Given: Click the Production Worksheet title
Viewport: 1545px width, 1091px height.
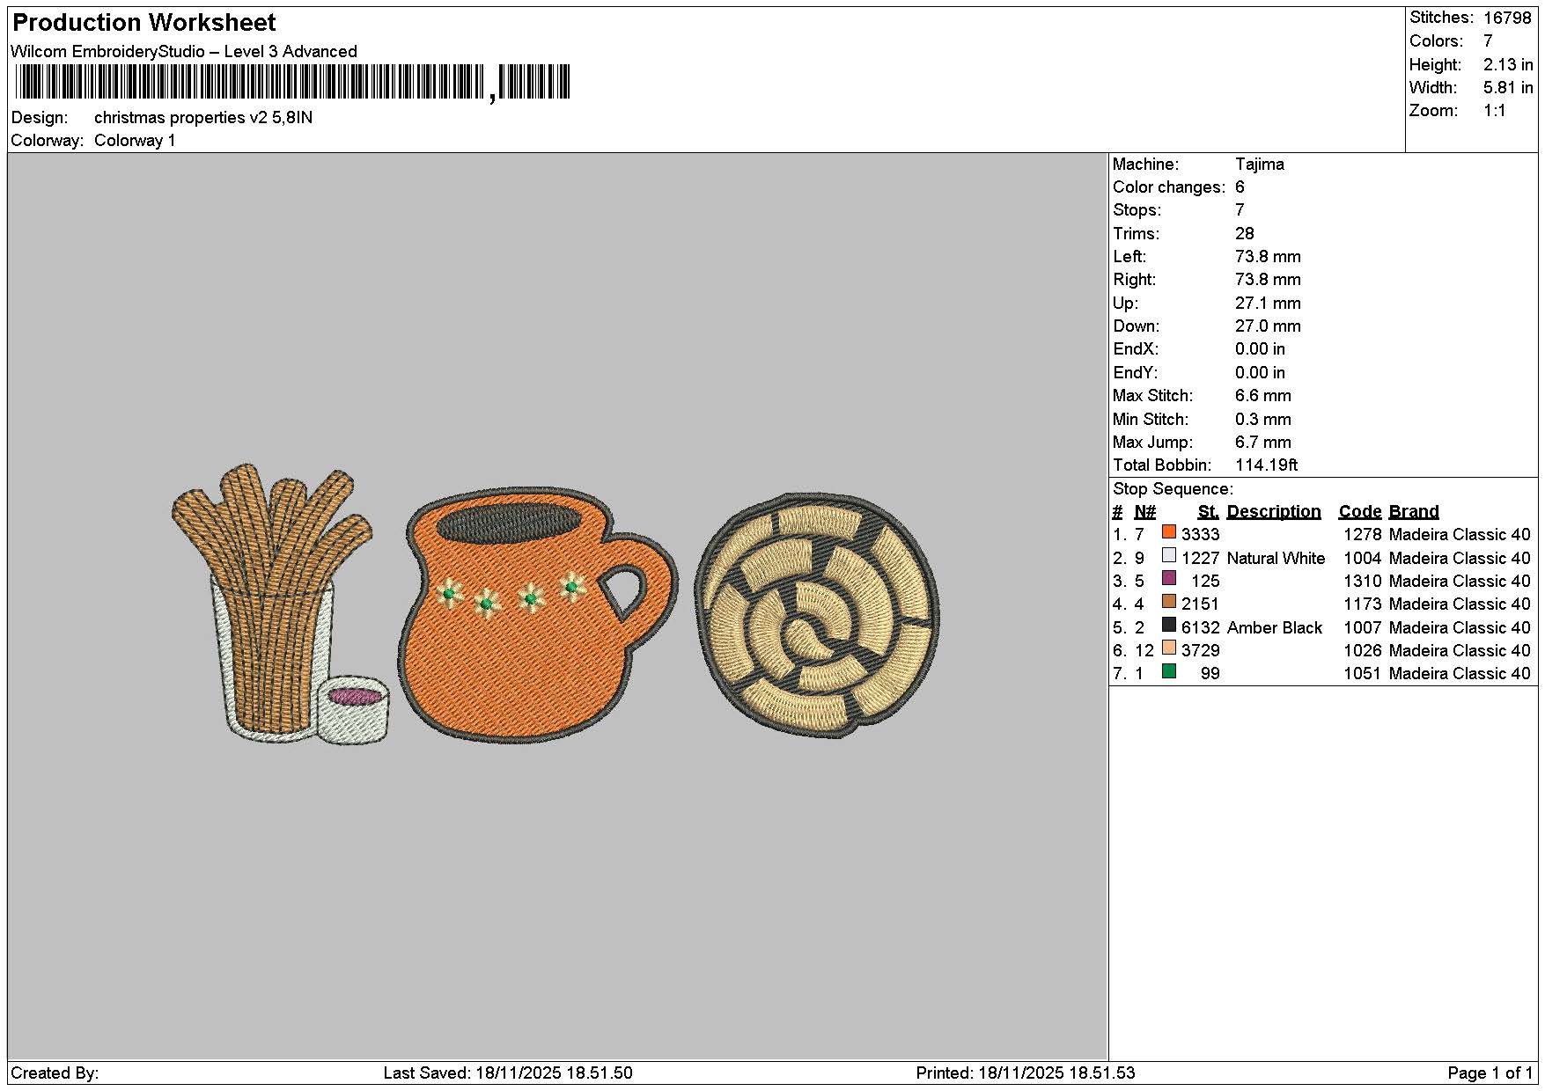Looking at the screenshot, I should point(144,23).
